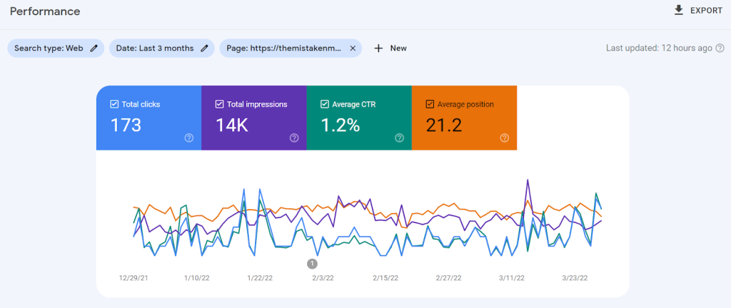Add a New filter
The height and width of the screenshot is (308, 731).
pos(390,48)
